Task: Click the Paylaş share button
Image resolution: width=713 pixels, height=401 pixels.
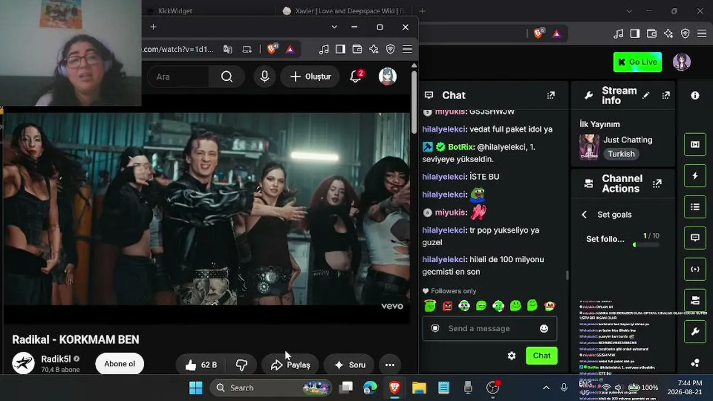Action: pyautogui.click(x=290, y=365)
